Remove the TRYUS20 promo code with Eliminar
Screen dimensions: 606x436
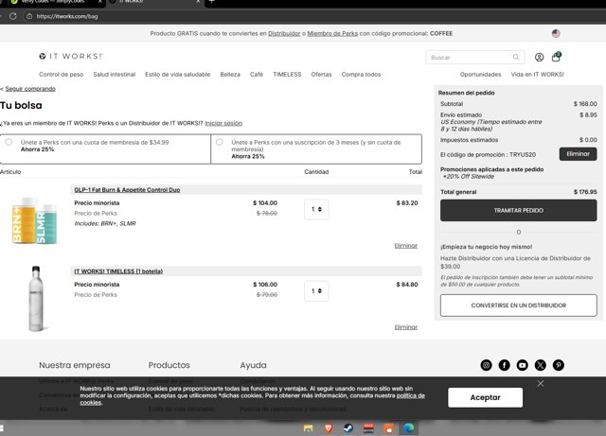coord(578,154)
